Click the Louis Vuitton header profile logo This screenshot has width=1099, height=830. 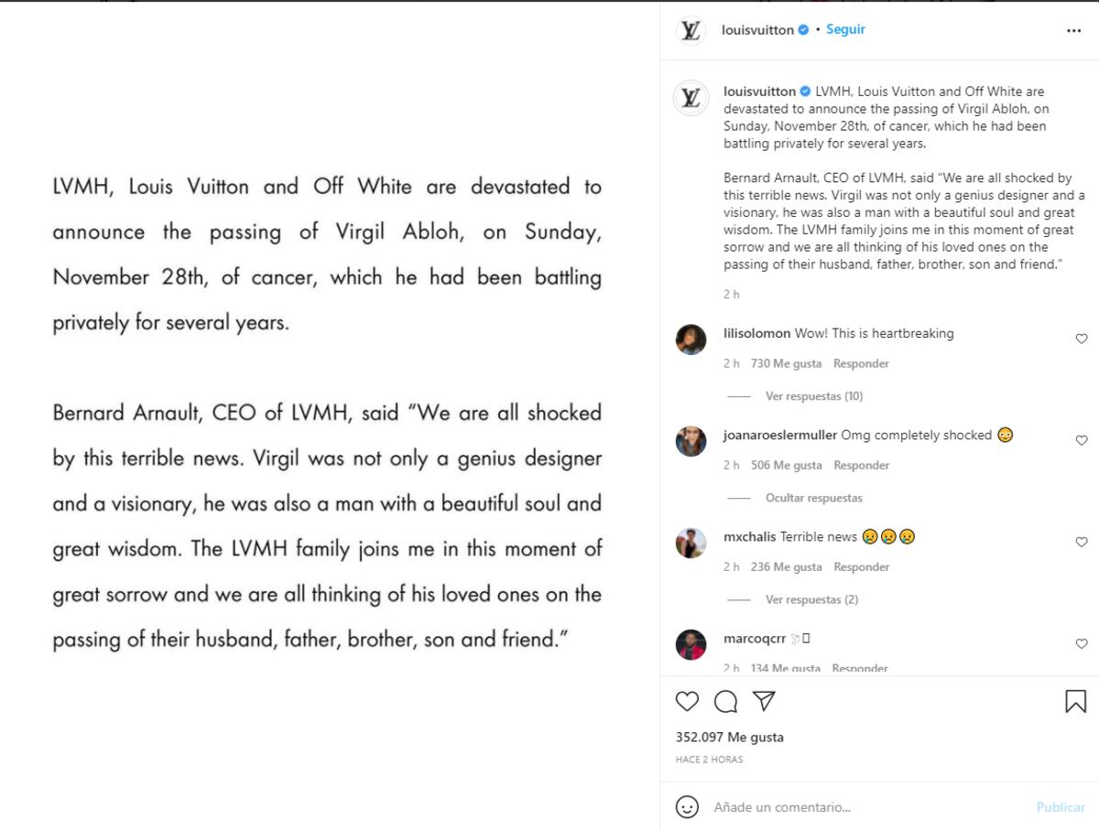pos(691,30)
